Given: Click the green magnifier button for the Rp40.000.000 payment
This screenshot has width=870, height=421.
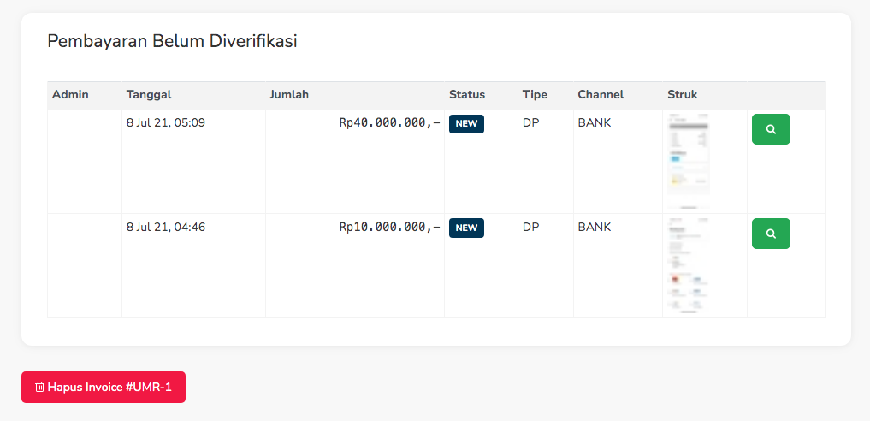Looking at the screenshot, I should pyautogui.click(x=770, y=129).
